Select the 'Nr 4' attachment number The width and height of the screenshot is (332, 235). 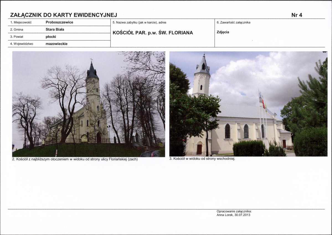[297, 15]
